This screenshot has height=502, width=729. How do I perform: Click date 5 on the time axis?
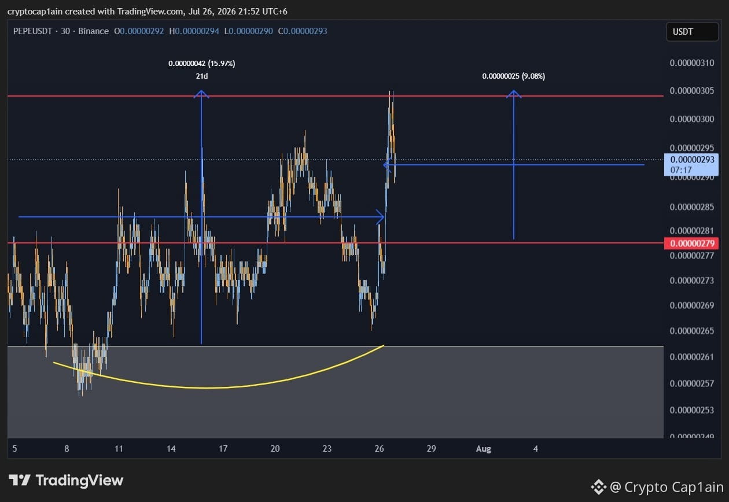pyautogui.click(x=14, y=449)
